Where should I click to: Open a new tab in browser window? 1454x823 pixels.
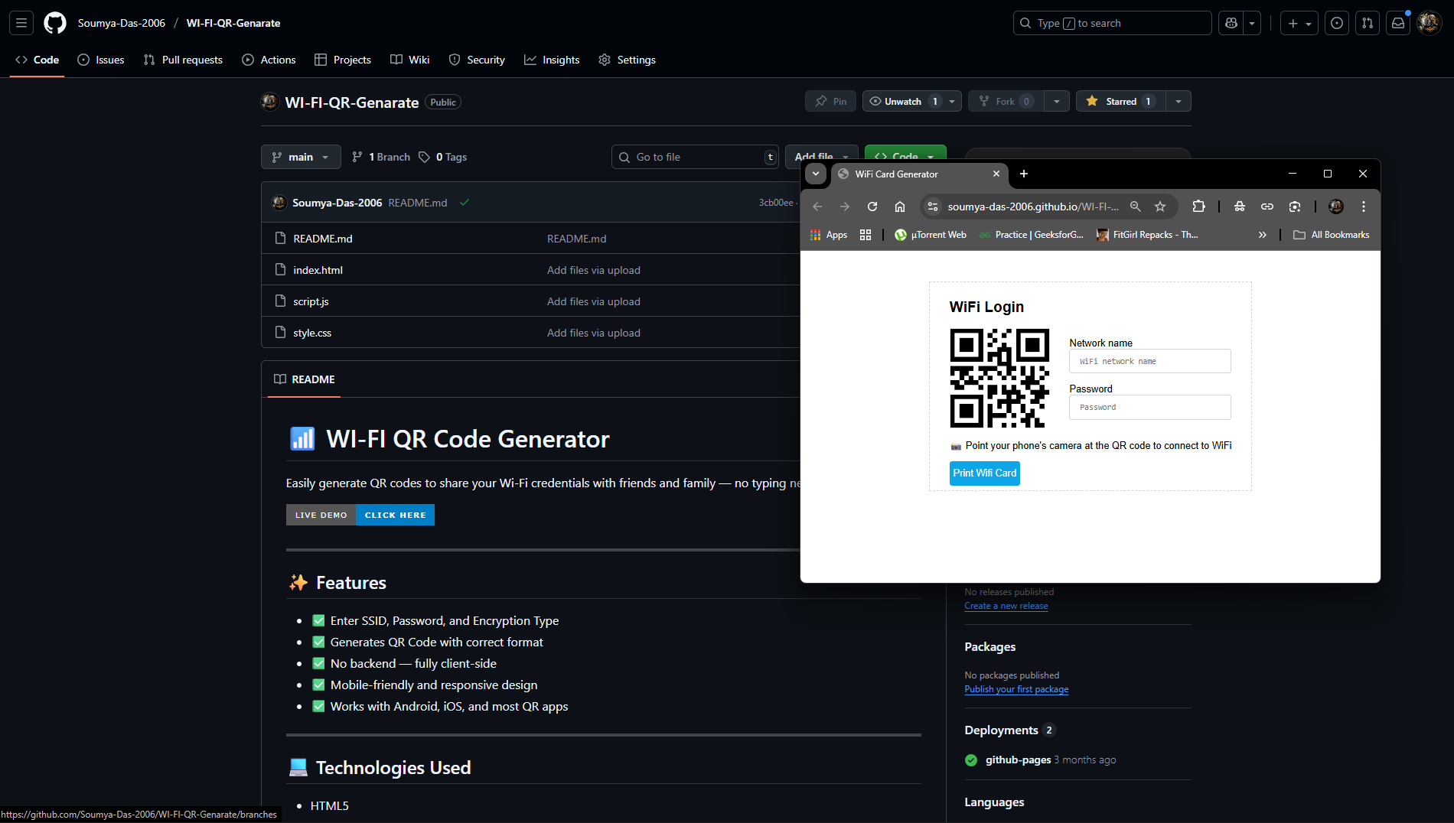(x=1024, y=174)
